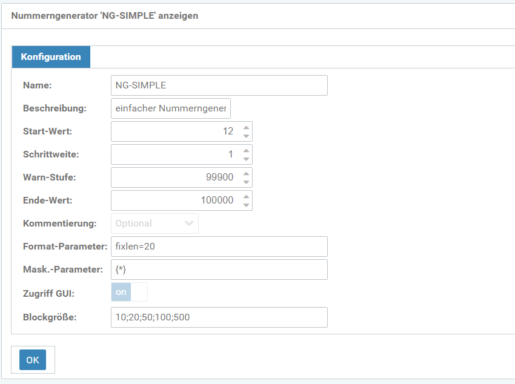Edit the Blockgröße field

[x=219, y=317]
